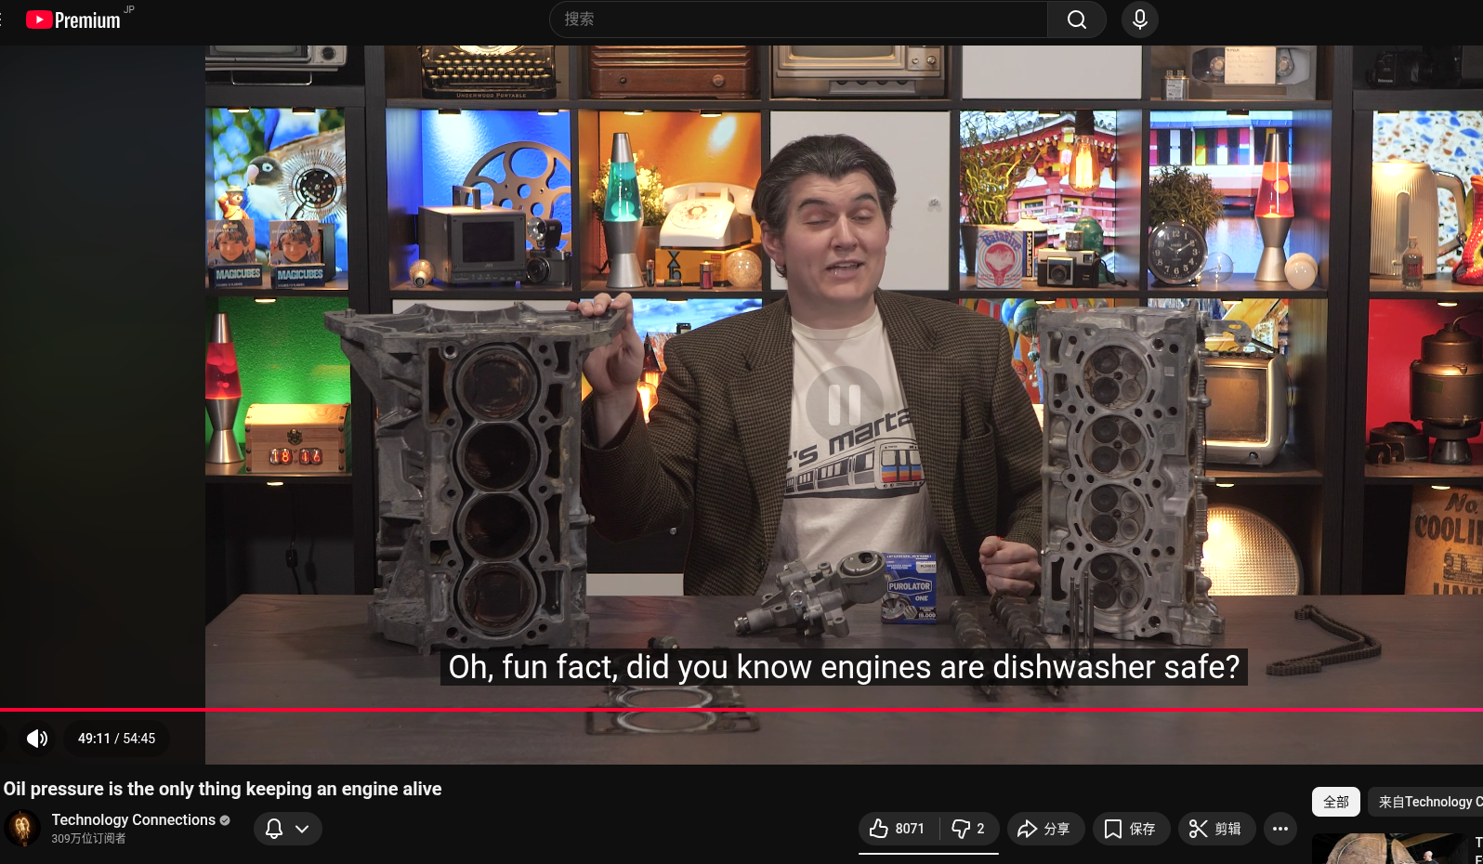Image resolution: width=1483 pixels, height=864 pixels.
Task: Start voice search with the microphone
Action: coord(1139,20)
